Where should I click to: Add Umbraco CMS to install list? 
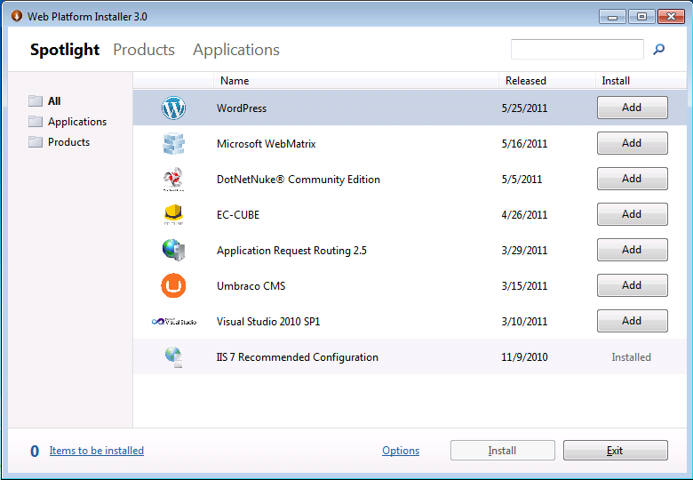tap(632, 285)
